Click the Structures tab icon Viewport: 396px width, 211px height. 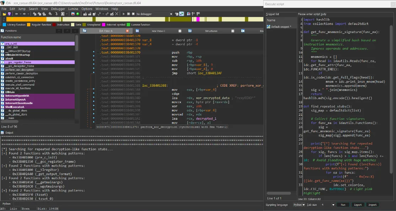point(190,31)
